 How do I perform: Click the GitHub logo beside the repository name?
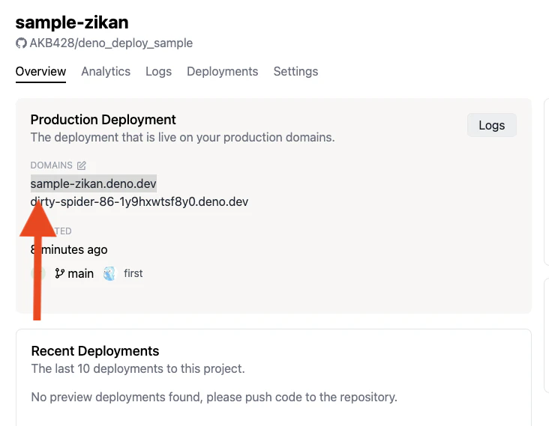click(21, 43)
